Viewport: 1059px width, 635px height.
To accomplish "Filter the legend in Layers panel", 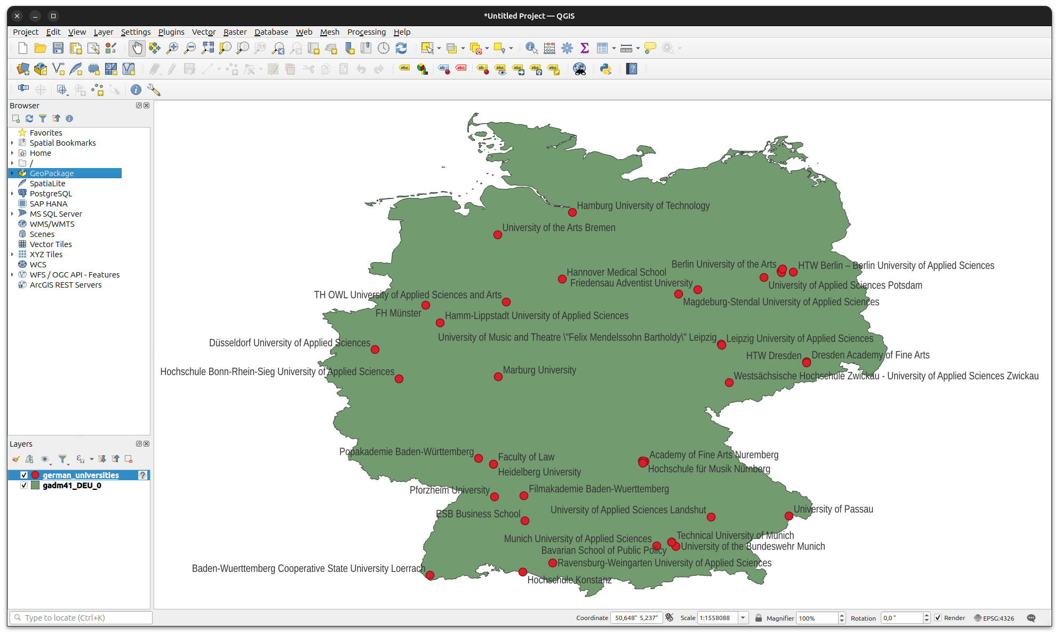I will 63,459.
